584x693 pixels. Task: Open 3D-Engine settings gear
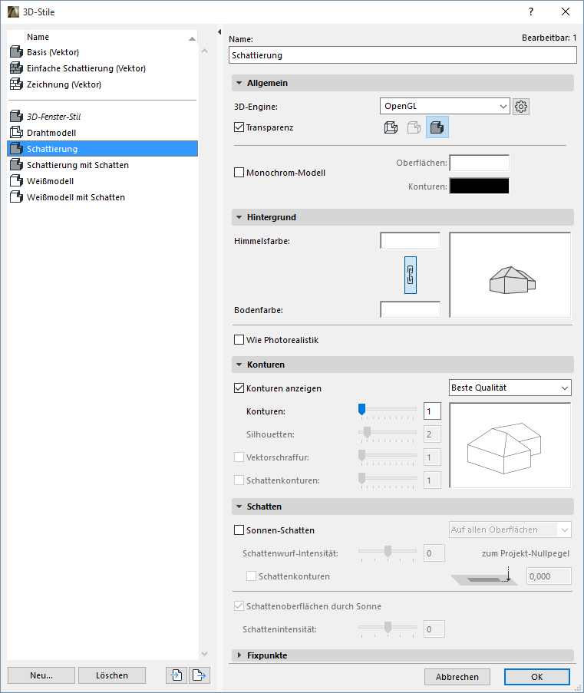click(x=521, y=107)
